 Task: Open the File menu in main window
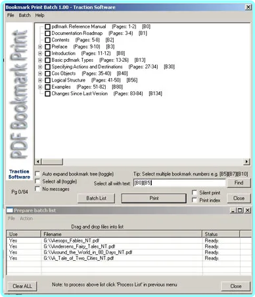tap(11, 15)
